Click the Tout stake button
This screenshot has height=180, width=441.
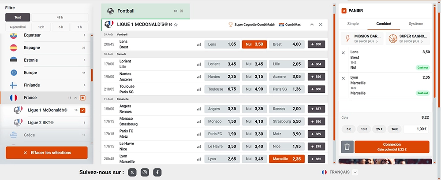[395, 129]
